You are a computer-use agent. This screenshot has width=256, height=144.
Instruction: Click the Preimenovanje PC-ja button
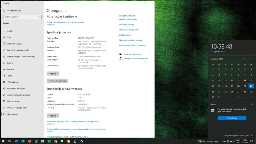click(x=57, y=81)
